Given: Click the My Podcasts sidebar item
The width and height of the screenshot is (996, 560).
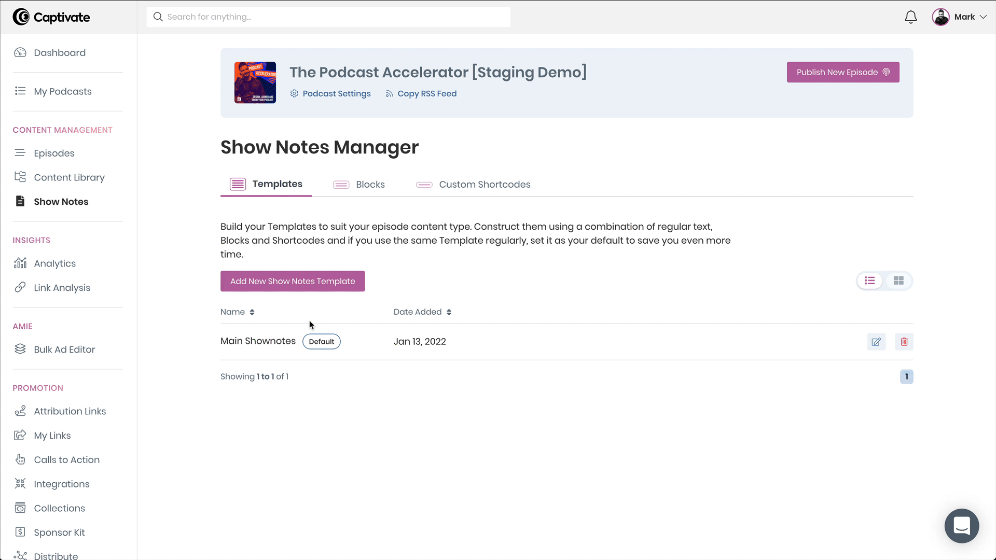Looking at the screenshot, I should coord(63,91).
